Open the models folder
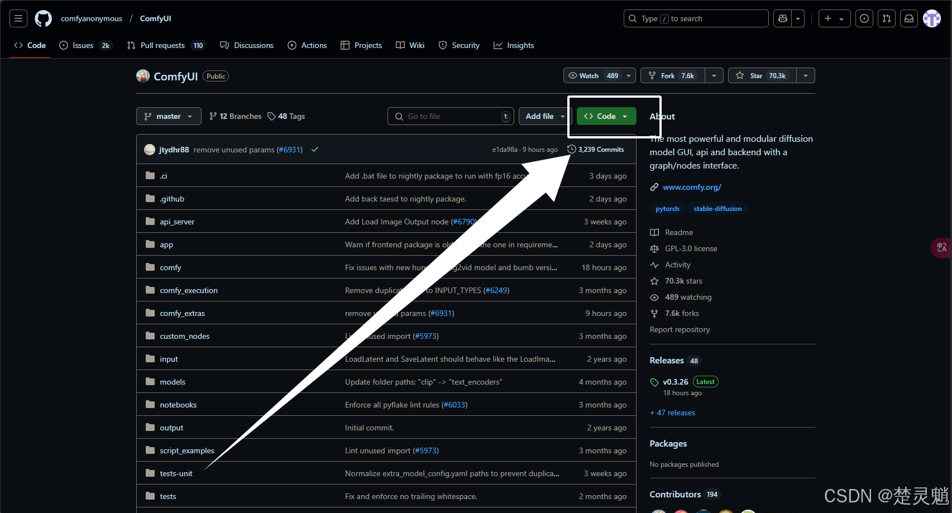Screen dimensions: 952x513 coord(173,382)
